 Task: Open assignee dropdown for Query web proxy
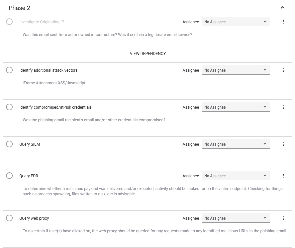click(236, 218)
